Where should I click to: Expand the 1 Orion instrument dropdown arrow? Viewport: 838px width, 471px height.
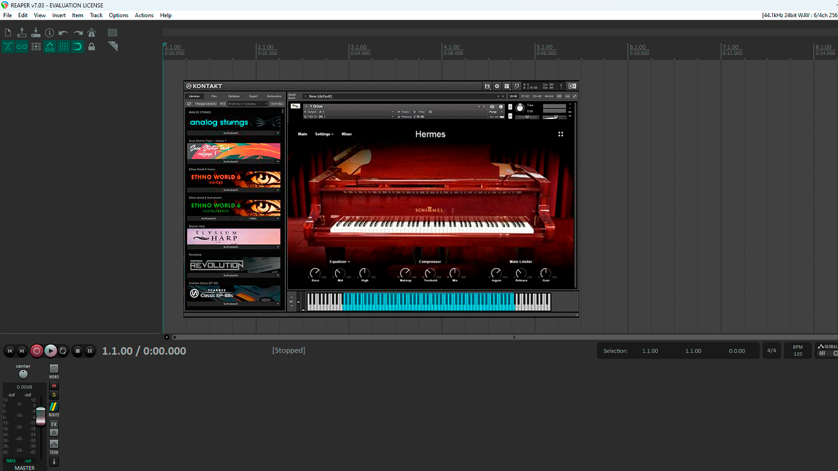306,107
